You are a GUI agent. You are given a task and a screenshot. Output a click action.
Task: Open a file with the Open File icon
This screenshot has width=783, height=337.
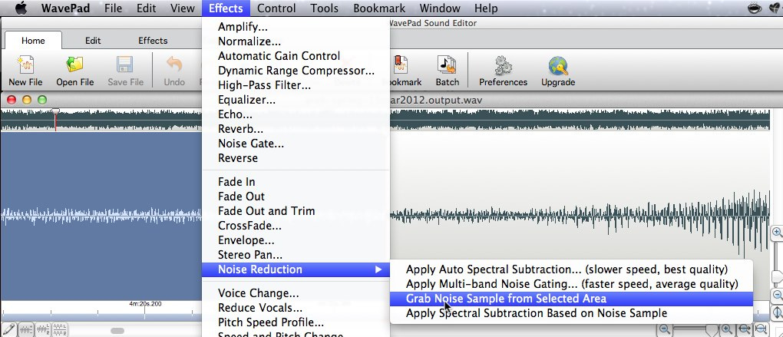(74, 65)
